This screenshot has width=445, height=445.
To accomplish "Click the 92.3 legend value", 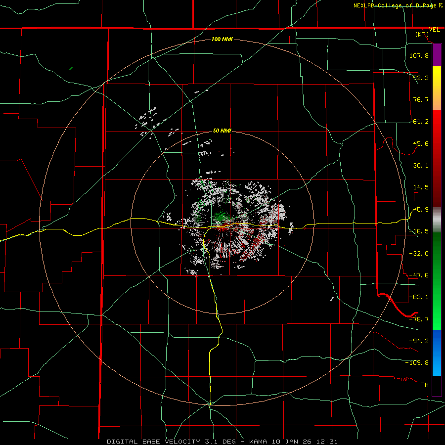I will pos(421,78).
